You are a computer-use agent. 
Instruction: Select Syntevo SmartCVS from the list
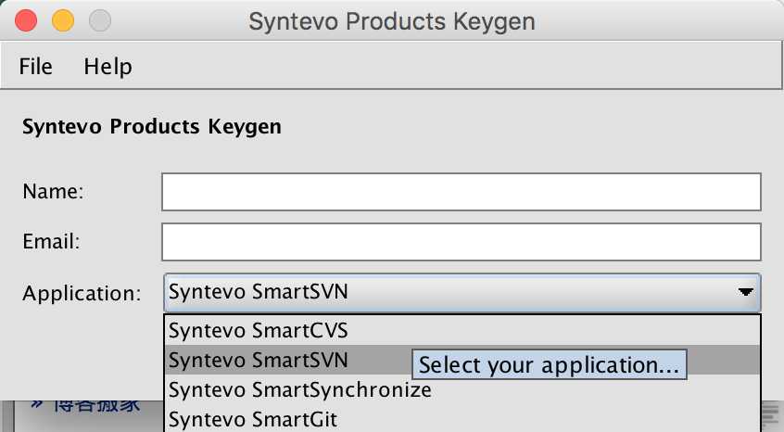(259, 329)
